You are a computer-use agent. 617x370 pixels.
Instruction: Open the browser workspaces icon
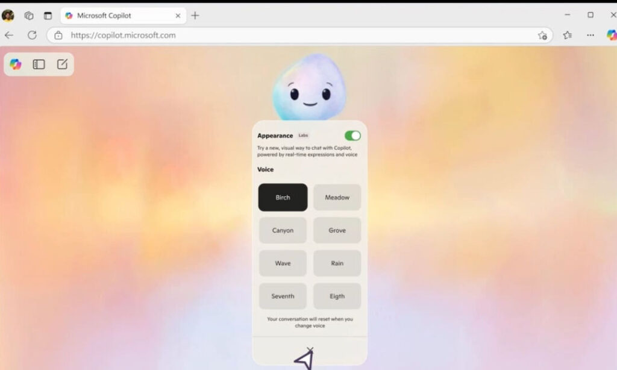(x=29, y=16)
